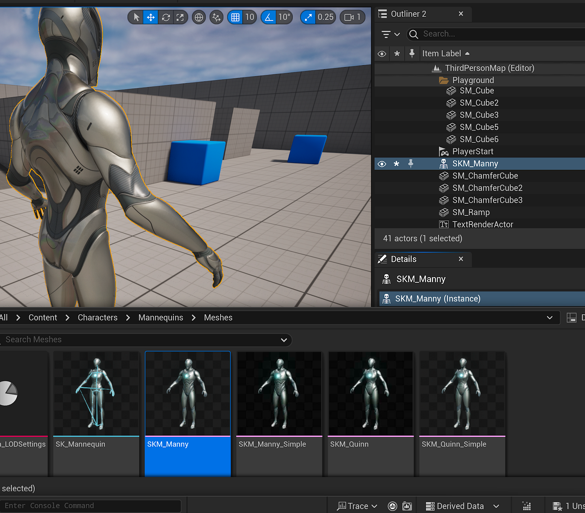This screenshot has width=585, height=513.
Task: Click the skeletal mesh icon of SKM_Manny row
Action: click(444, 164)
